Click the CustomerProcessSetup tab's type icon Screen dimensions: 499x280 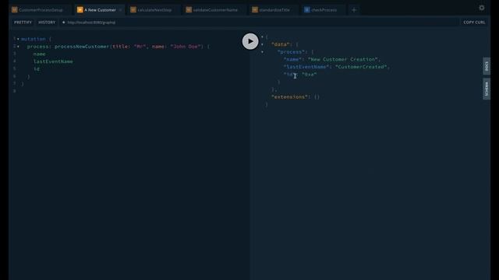point(15,10)
